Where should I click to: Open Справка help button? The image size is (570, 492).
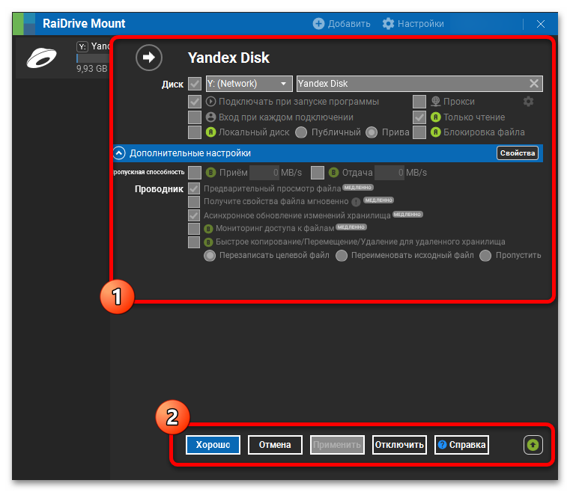pyautogui.click(x=461, y=444)
